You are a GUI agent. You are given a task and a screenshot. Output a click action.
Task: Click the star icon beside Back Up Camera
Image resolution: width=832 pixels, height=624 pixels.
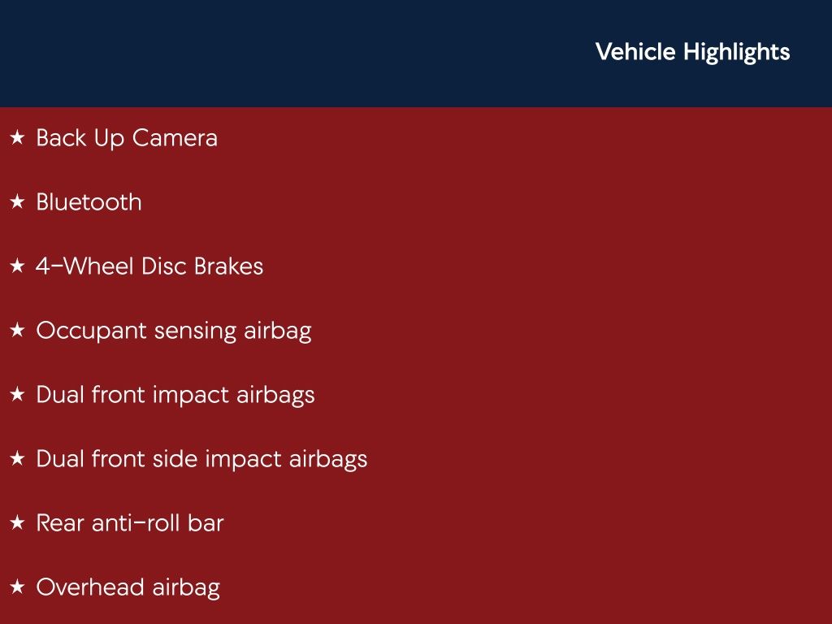pyautogui.click(x=17, y=138)
